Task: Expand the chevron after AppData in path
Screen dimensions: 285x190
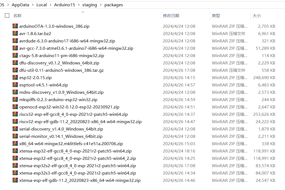Action: click(x=33, y=5)
